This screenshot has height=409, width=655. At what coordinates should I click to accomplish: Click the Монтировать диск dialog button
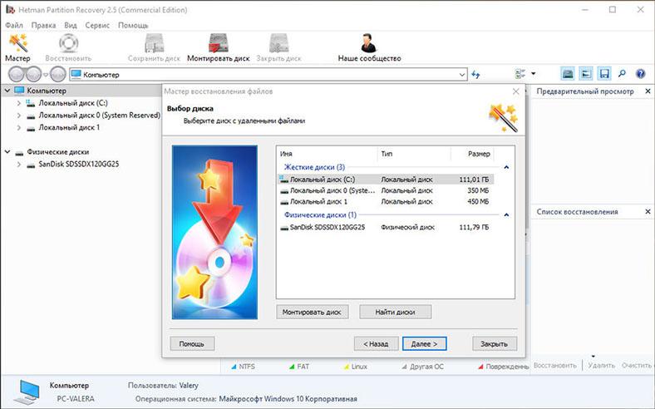pos(312,312)
